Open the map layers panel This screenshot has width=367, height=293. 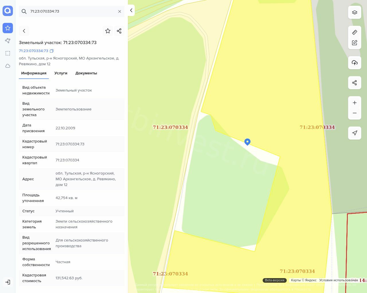point(354,12)
